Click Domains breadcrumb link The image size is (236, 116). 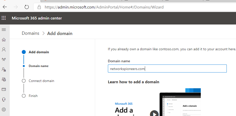[30, 33]
